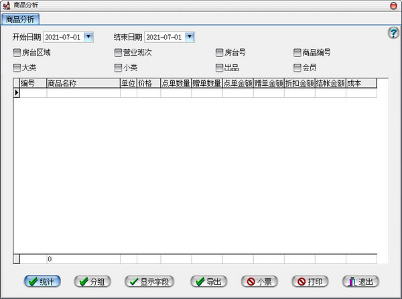Viewport: 402px width, 299px height.
Task: Open the 显示字段 show fields button
Action: pos(149,282)
